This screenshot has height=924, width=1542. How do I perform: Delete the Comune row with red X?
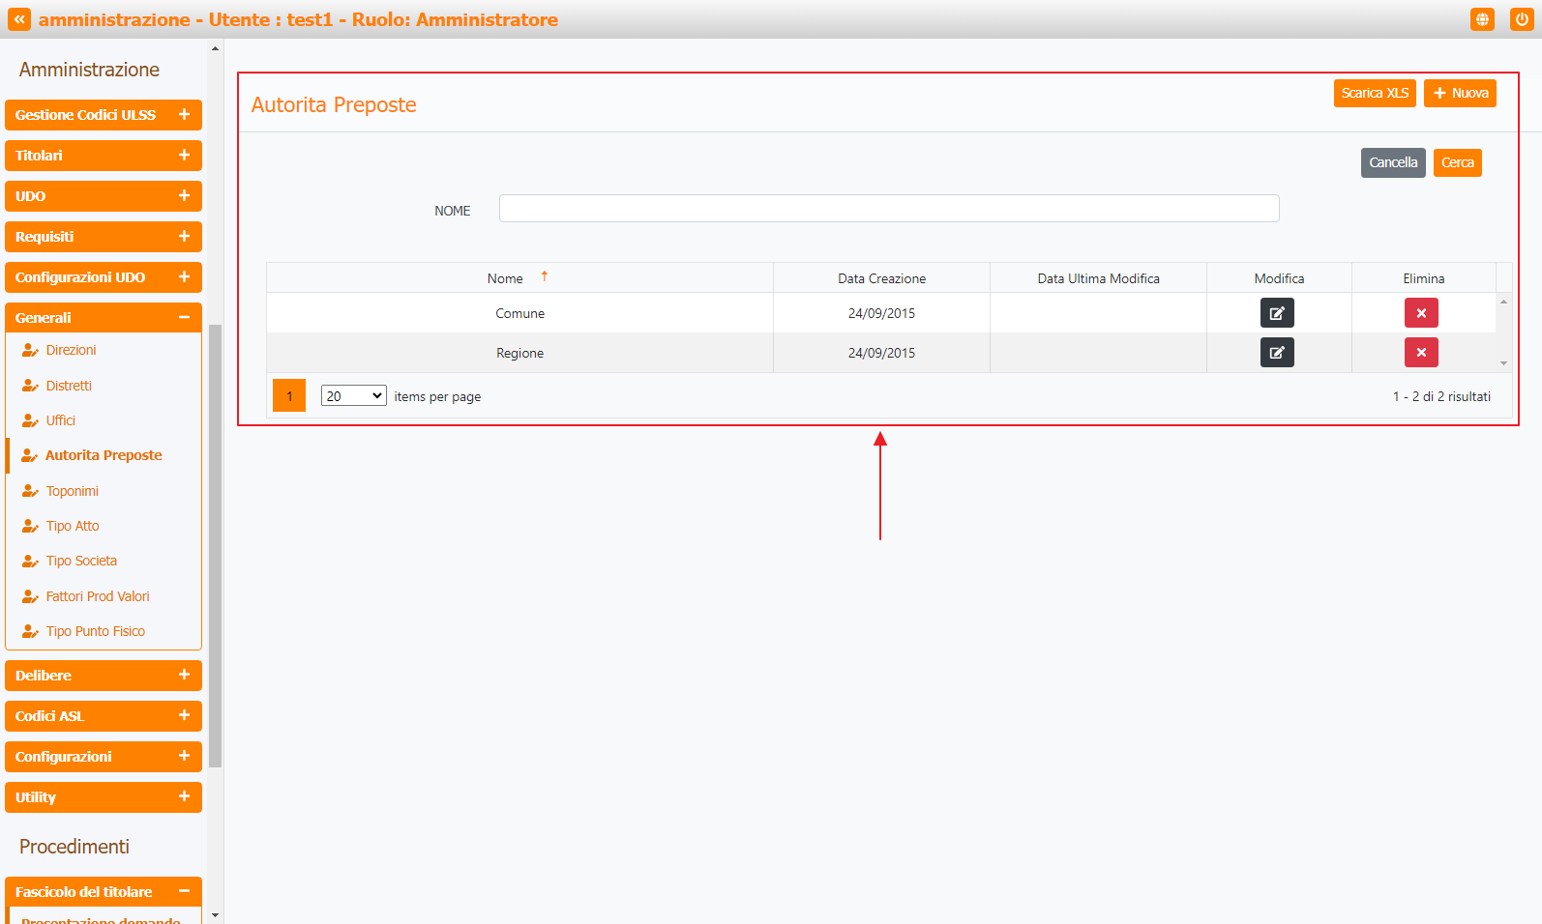click(1421, 313)
